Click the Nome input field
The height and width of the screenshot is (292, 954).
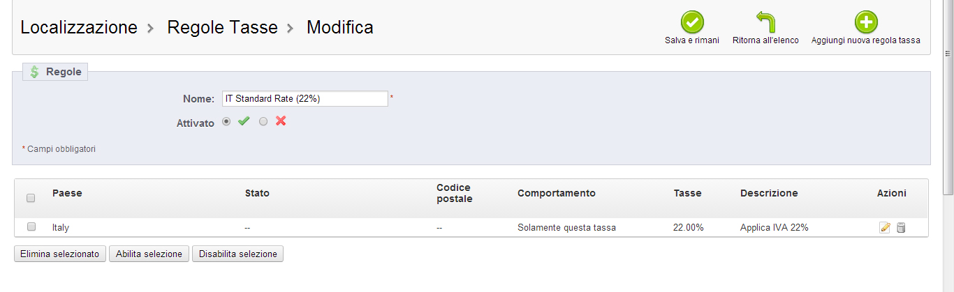(x=304, y=99)
